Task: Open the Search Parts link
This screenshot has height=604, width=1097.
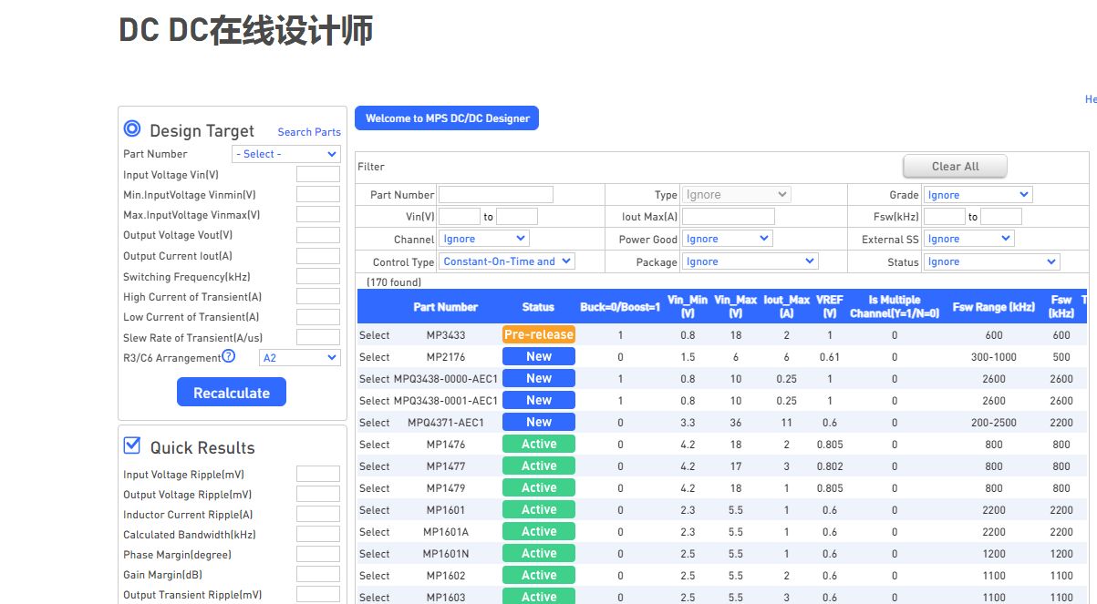Action: pos(309,132)
